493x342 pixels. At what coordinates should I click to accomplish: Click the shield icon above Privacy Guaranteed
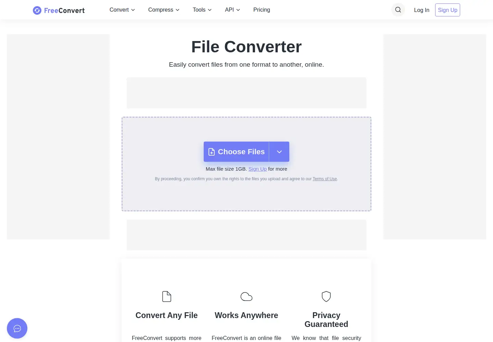326,297
